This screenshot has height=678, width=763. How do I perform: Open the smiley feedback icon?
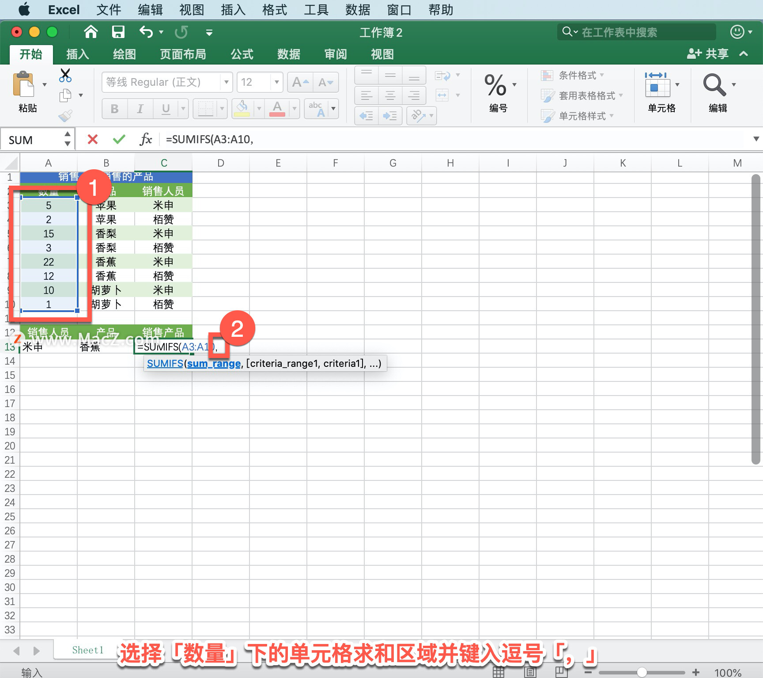click(737, 32)
